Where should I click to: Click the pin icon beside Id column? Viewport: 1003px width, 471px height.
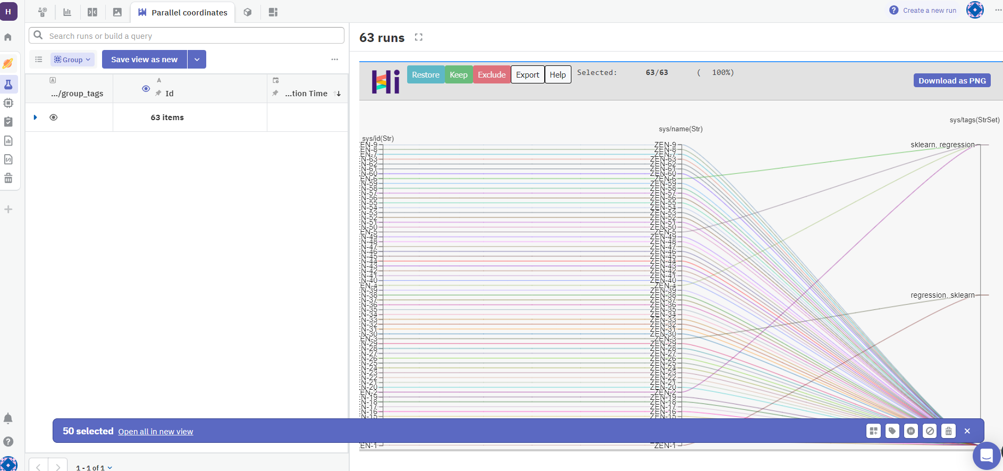[158, 93]
